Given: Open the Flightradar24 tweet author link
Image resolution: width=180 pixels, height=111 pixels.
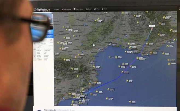Looking at the screenshot, I should [x=51, y=110].
